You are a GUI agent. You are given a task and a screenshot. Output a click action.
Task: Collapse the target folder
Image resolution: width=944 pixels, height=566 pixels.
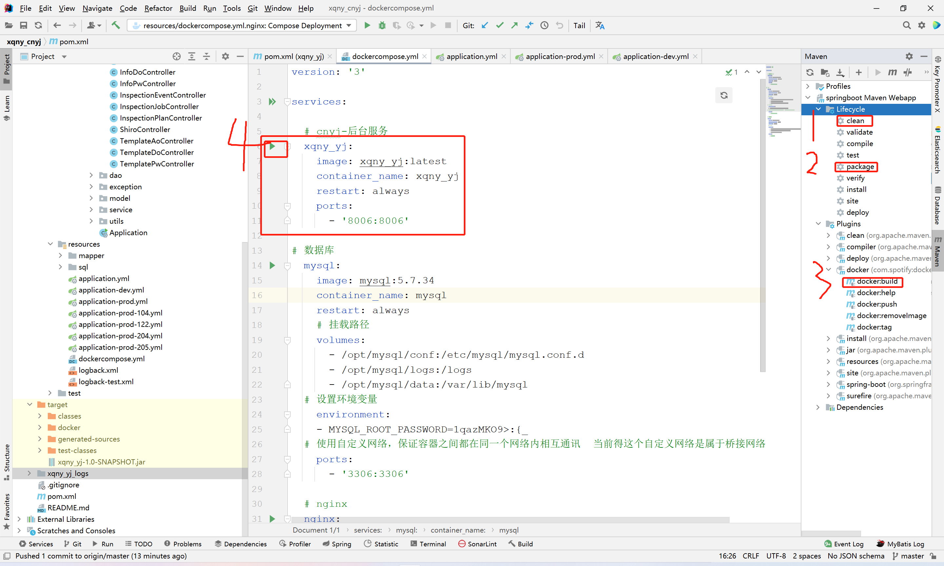pyautogui.click(x=30, y=404)
